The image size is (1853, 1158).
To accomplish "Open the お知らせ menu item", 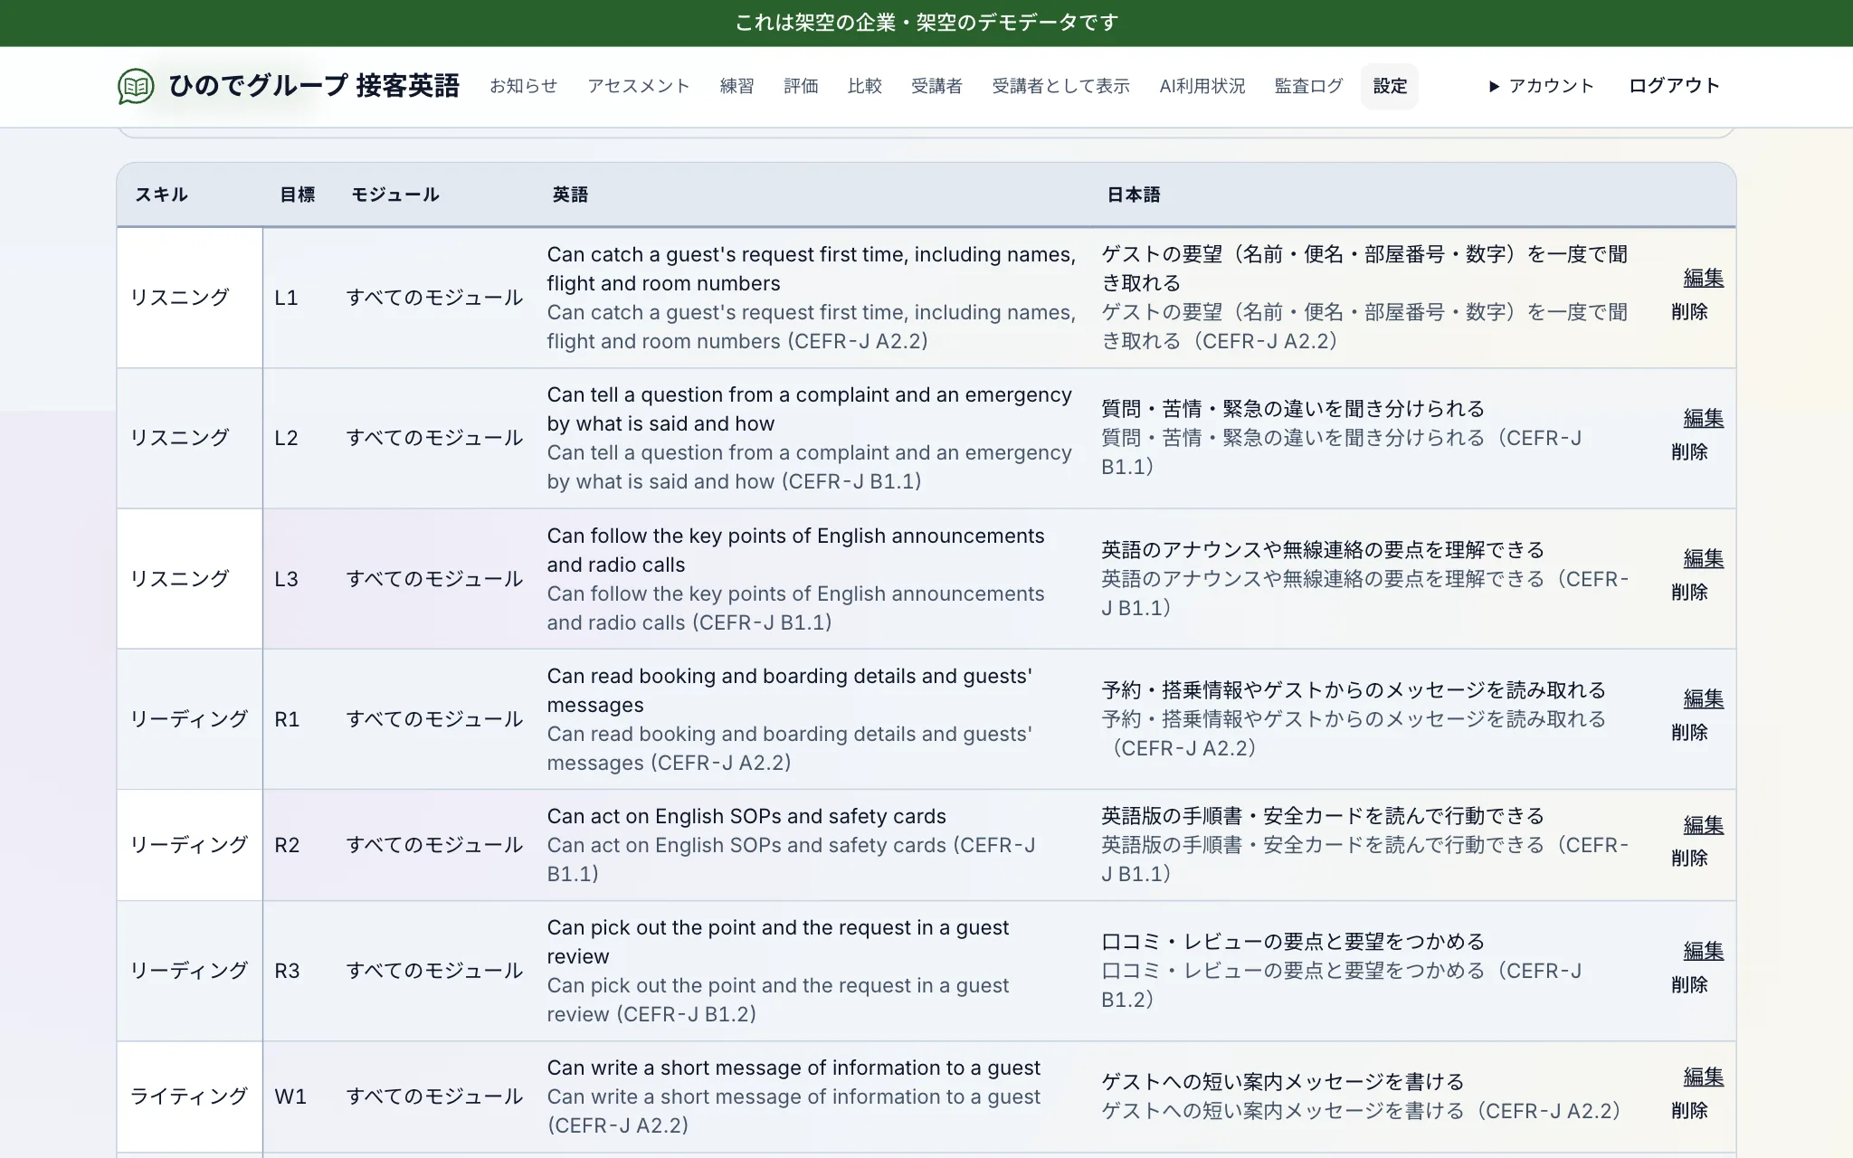I will tap(523, 86).
